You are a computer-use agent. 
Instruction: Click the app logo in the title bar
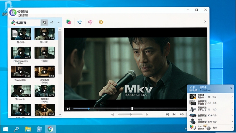[13, 12]
